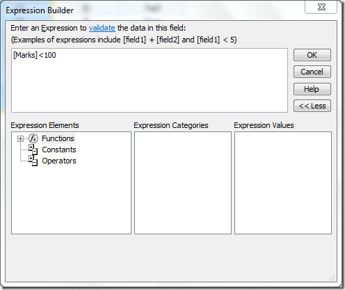Close the Expression Builder dialog
345x290 pixels.
point(321,7)
